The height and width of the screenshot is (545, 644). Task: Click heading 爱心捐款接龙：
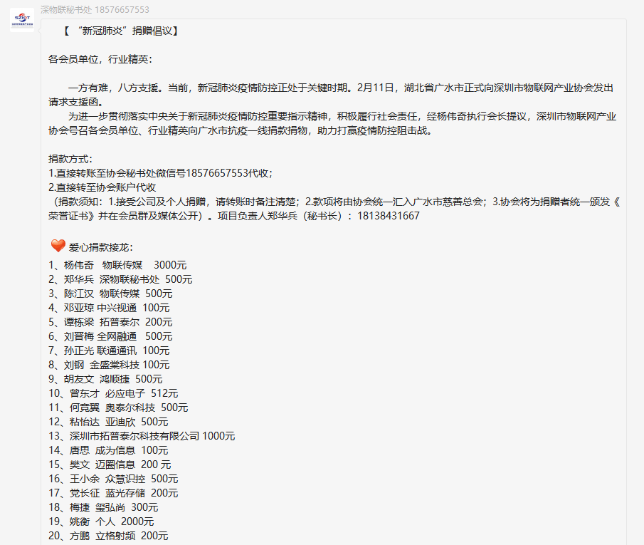pyautogui.click(x=101, y=247)
